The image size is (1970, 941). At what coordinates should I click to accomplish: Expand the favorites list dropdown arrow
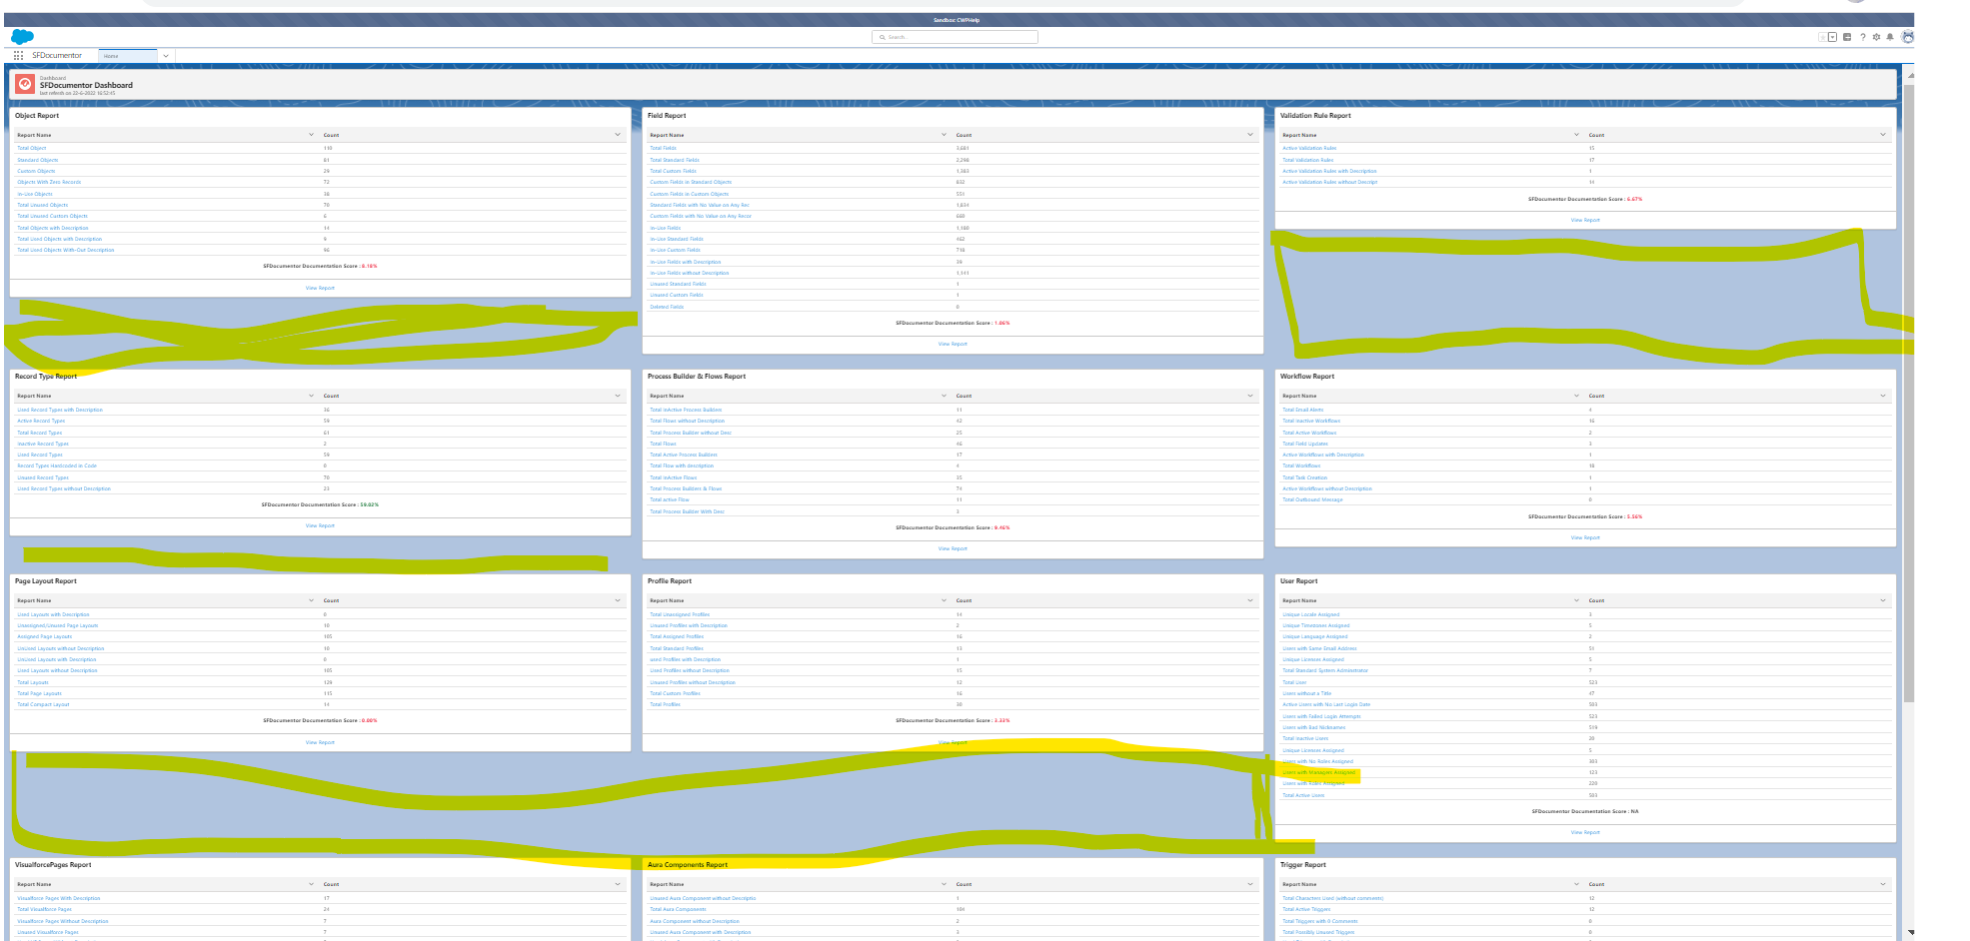(x=1832, y=37)
